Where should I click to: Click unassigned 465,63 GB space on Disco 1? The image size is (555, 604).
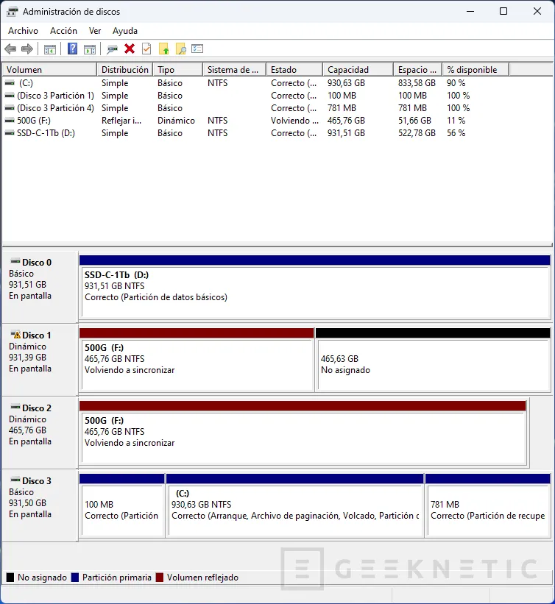pos(433,364)
